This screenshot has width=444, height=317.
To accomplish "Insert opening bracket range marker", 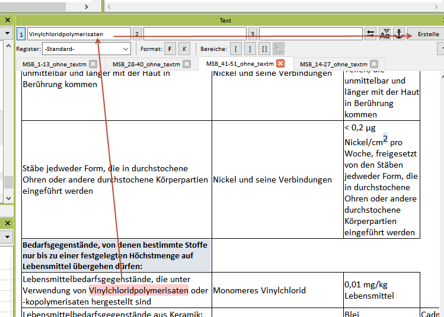I will pos(237,49).
